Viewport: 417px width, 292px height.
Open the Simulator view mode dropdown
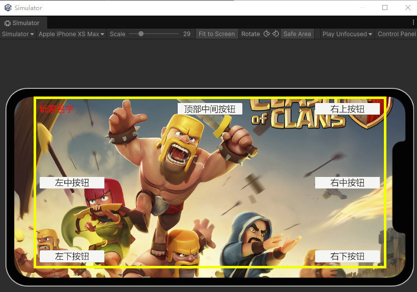pyautogui.click(x=18, y=34)
